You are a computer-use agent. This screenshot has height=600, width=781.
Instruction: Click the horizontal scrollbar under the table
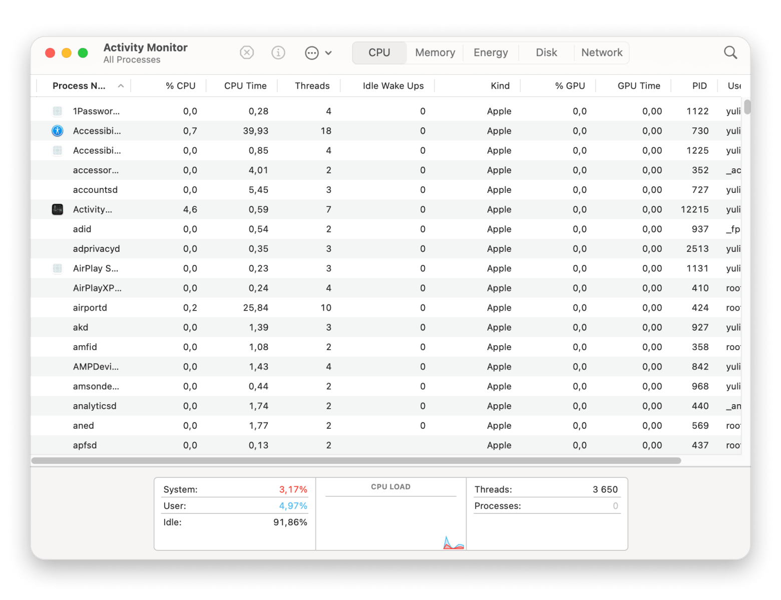coord(355,460)
